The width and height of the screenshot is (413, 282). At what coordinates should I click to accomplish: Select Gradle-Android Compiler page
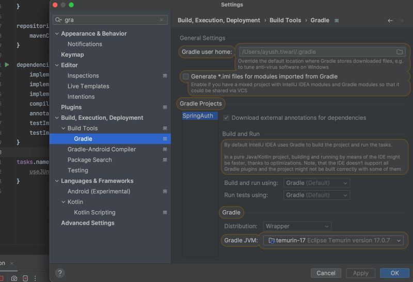[102, 149]
